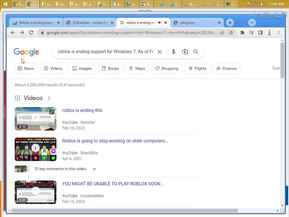
Task: Click the scroll down arrow
Action: [x=282, y=206]
